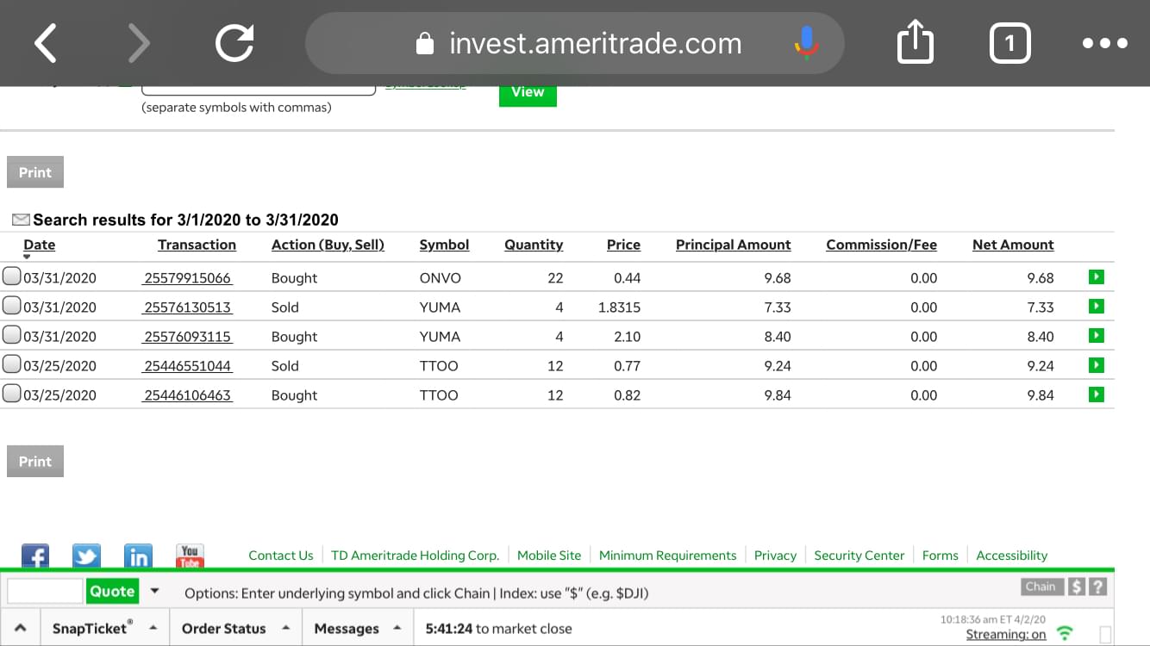The image size is (1150, 646).
Task: Check the YUMA sold transaction row
Action: [11, 307]
